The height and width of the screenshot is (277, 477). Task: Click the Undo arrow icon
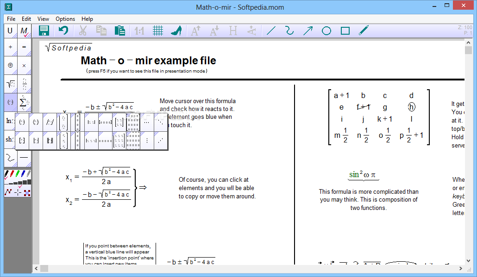click(63, 31)
